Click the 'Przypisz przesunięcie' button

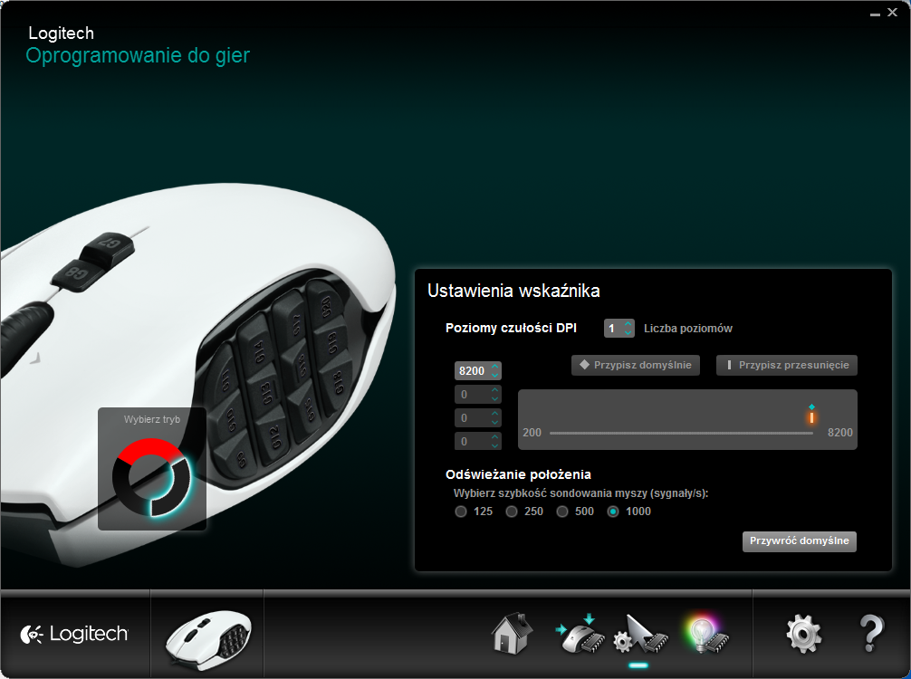pos(787,365)
